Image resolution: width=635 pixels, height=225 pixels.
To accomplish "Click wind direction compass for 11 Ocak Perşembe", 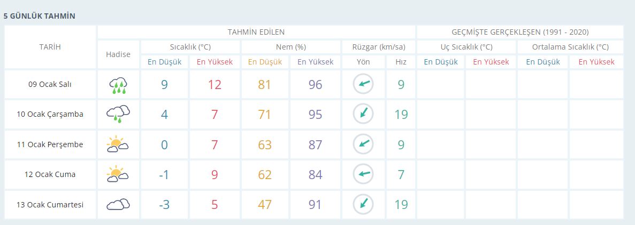I will (x=363, y=144).
